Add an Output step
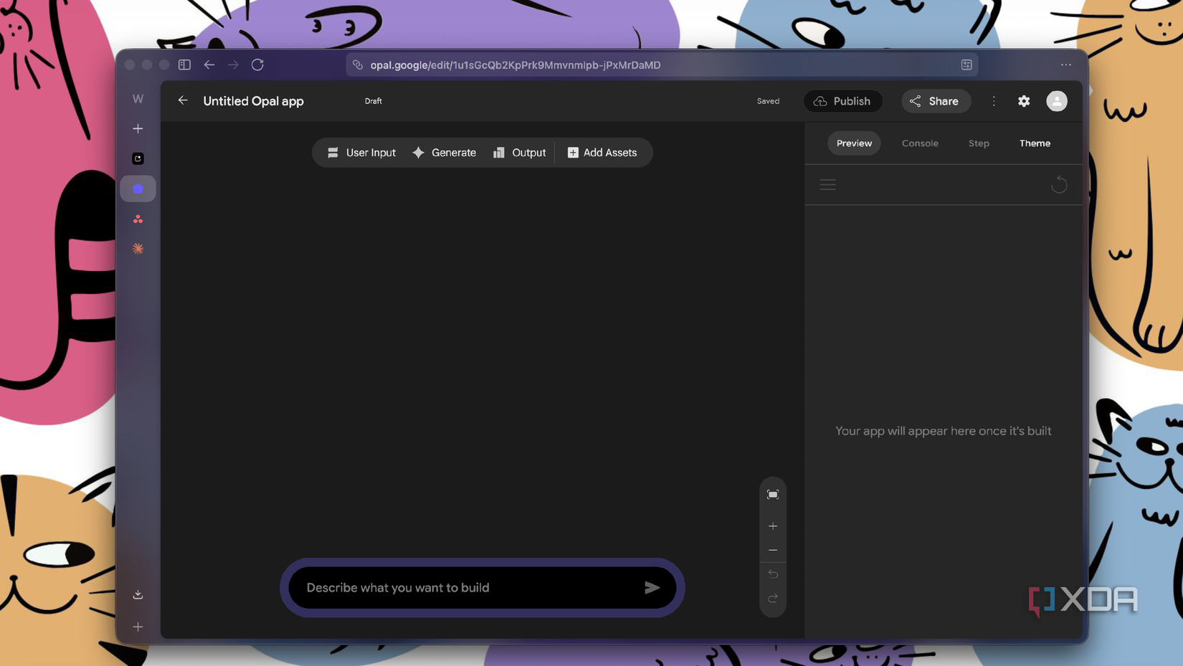1183x666 pixels. point(519,153)
